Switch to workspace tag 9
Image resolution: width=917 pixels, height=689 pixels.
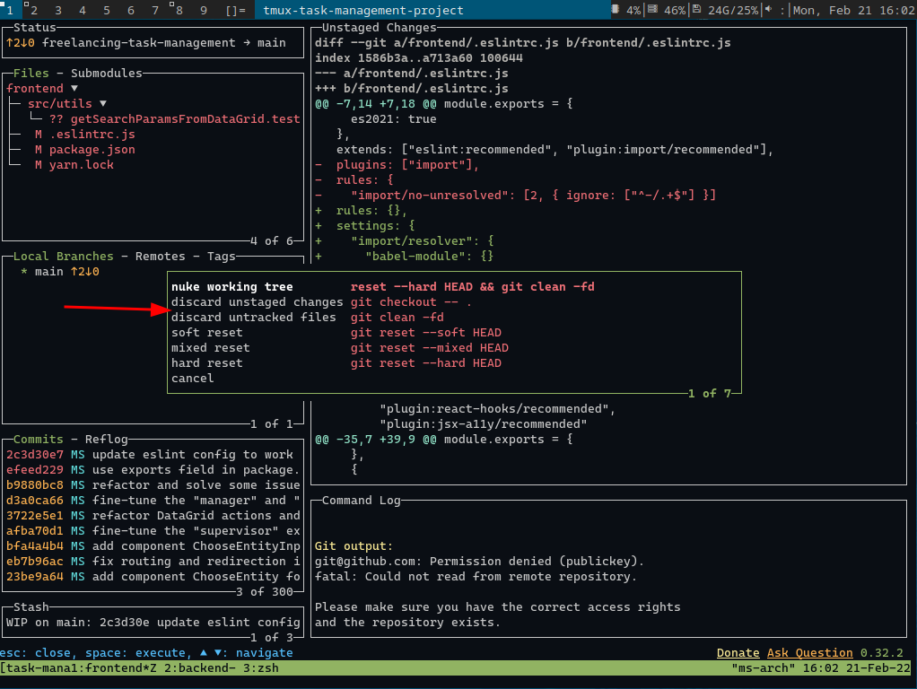coord(204,10)
